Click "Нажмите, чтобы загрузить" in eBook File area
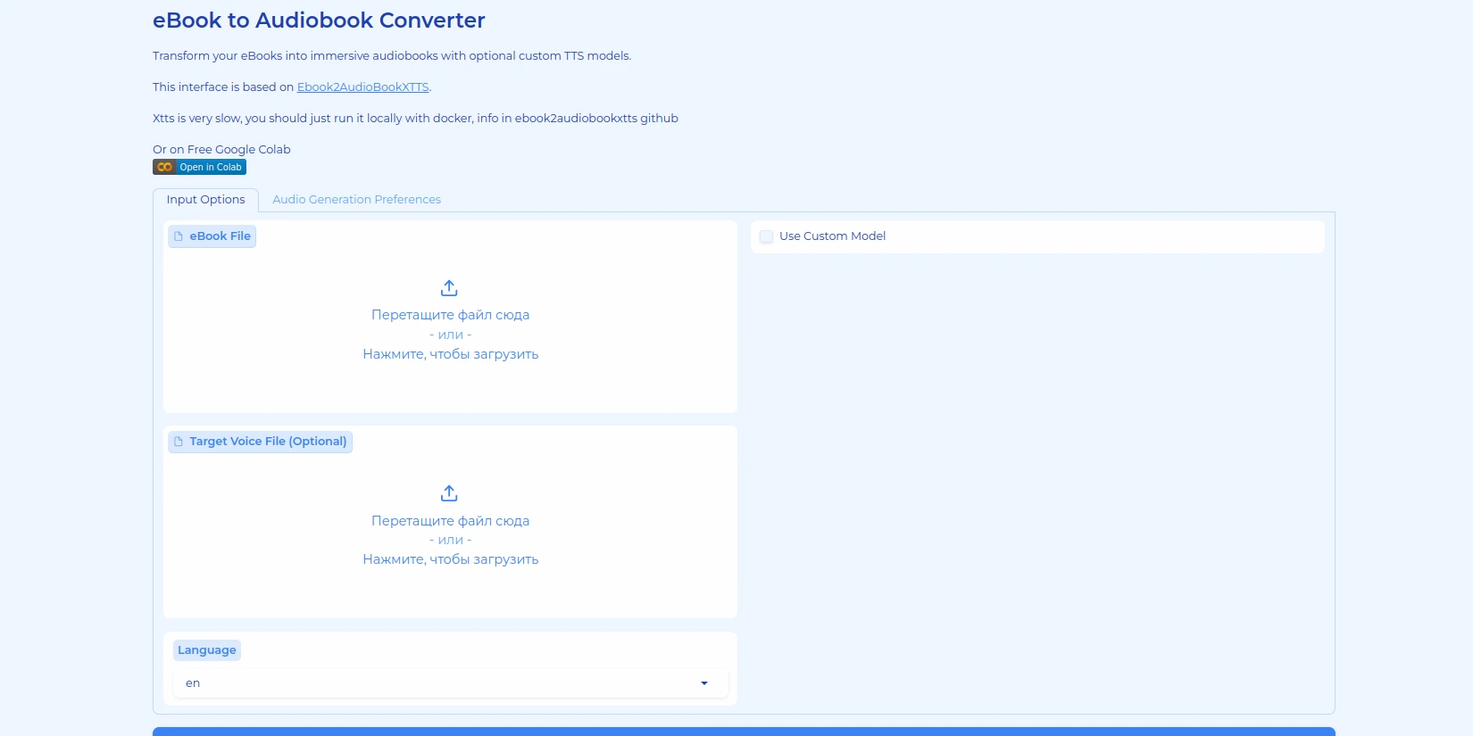Viewport: 1473px width, 736px height. 450,354
